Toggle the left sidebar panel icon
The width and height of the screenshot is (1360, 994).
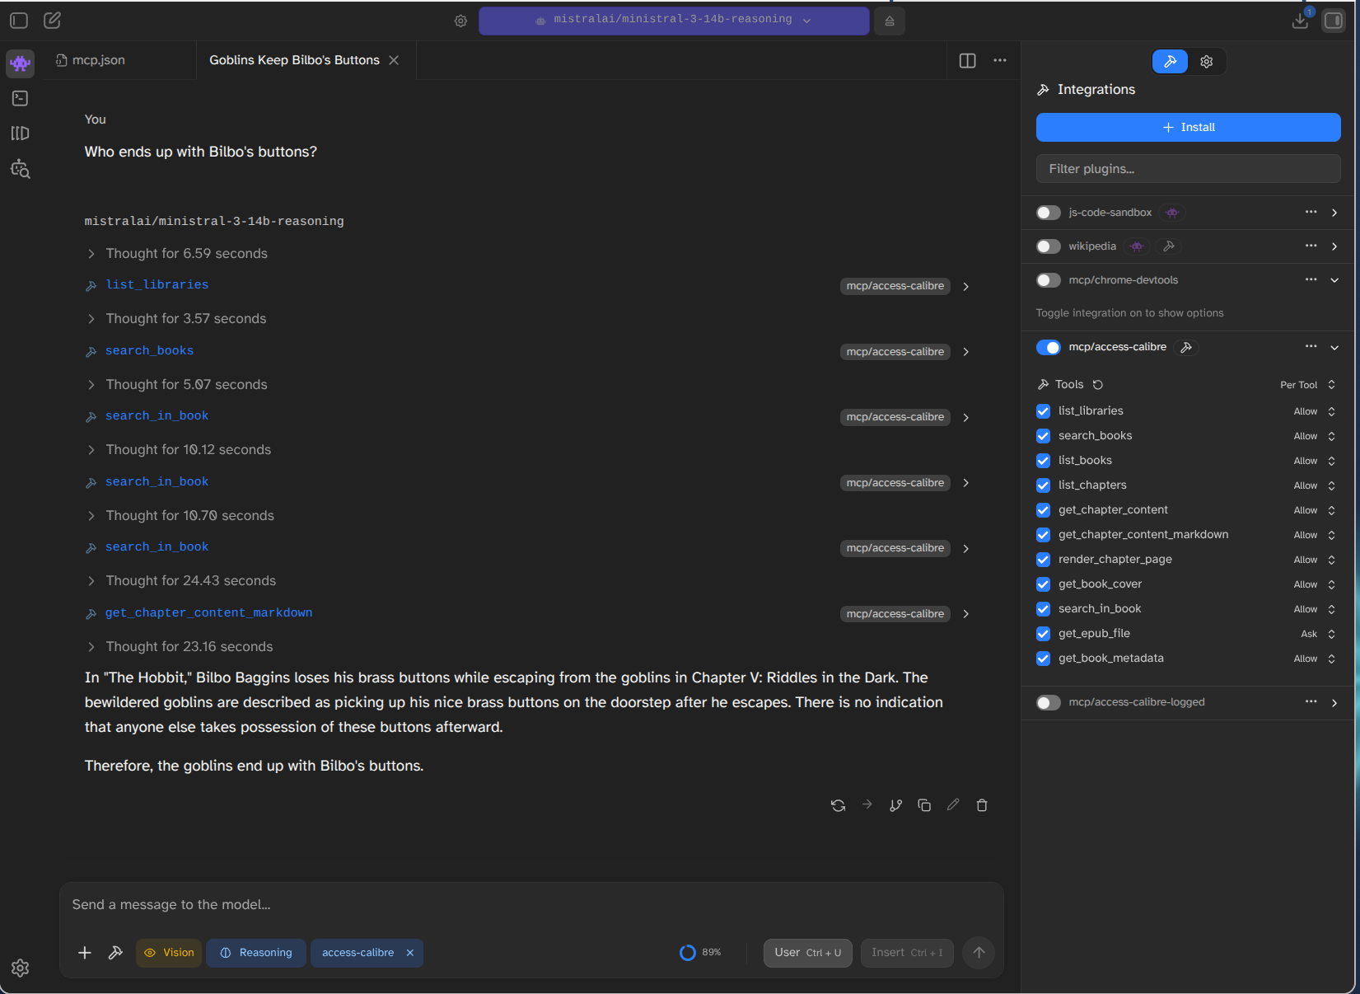click(19, 21)
